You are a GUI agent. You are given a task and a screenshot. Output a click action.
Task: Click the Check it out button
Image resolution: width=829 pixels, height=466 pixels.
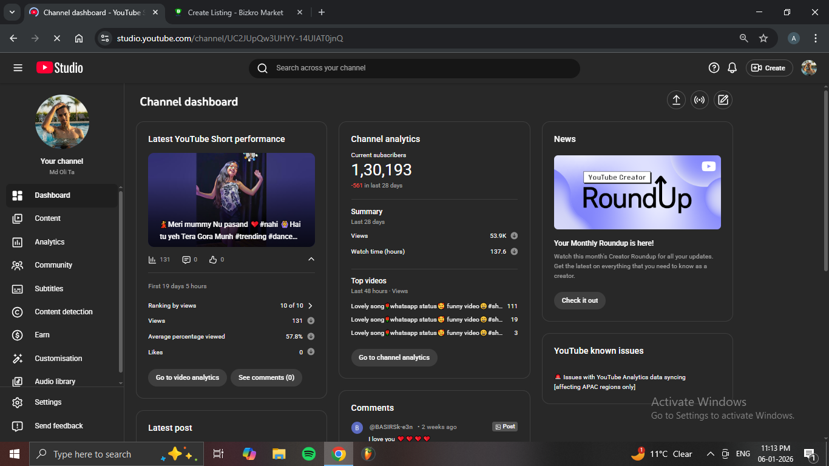579,300
